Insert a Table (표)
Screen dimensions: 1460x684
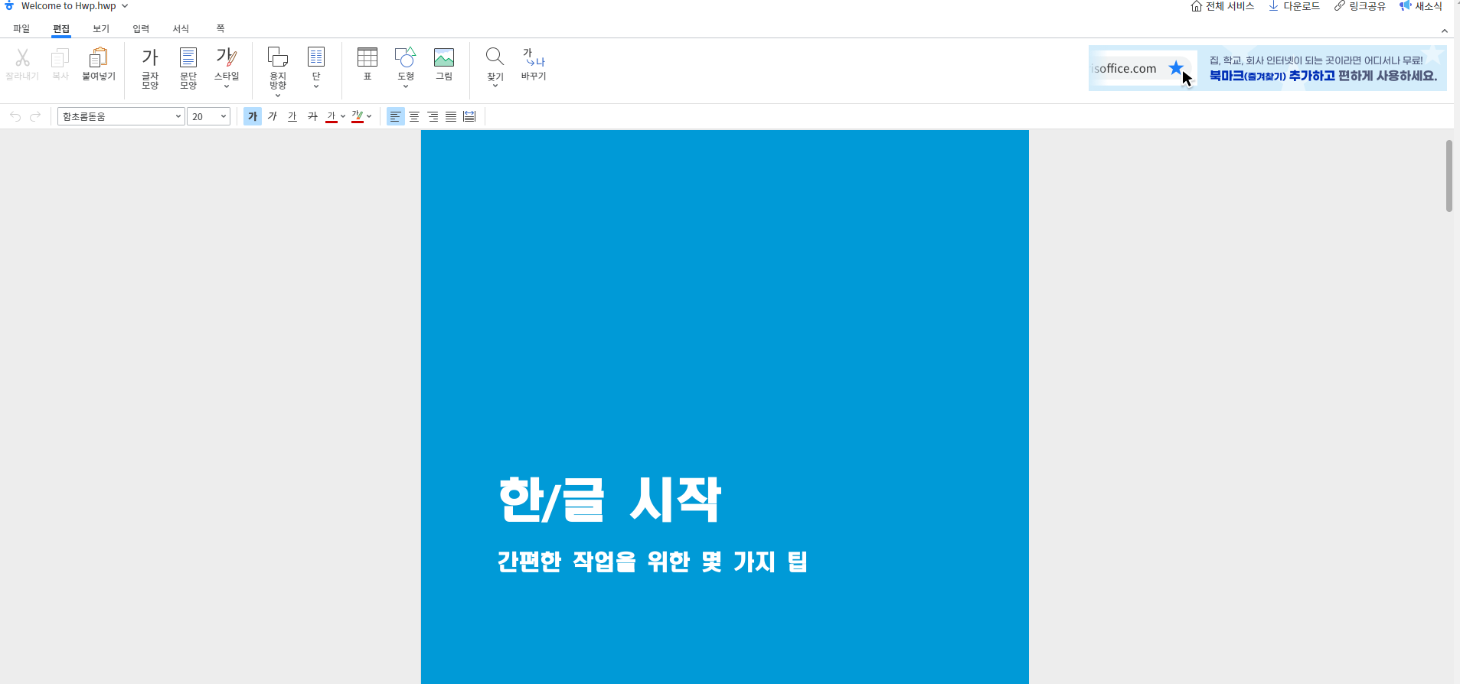click(x=367, y=64)
